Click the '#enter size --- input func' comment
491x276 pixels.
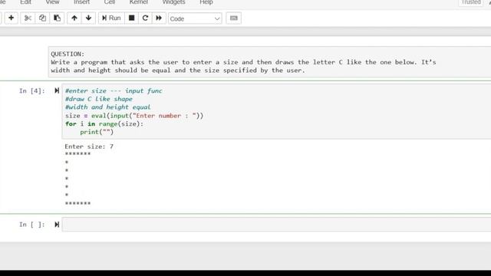[114, 90]
